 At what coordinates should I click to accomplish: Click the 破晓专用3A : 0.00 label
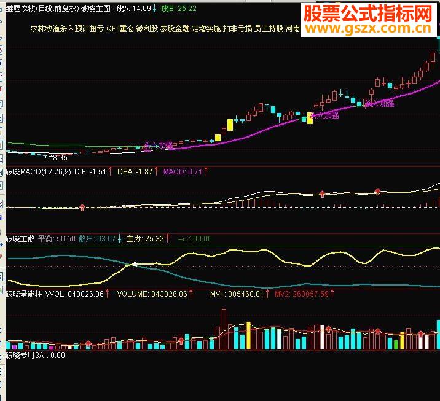[x=36, y=356]
